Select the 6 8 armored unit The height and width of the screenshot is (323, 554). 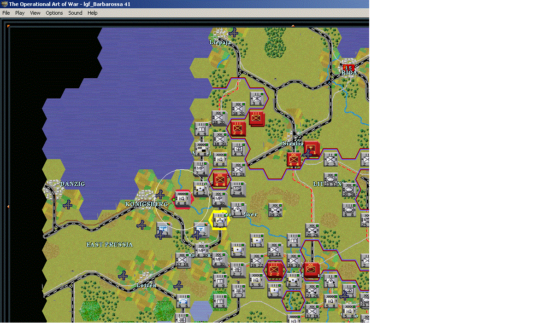pyautogui.click(x=349, y=209)
